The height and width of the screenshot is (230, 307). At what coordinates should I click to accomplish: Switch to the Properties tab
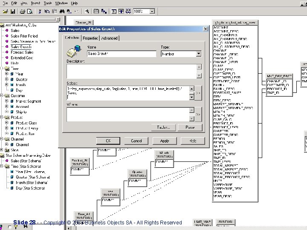pyautogui.click(x=90, y=38)
